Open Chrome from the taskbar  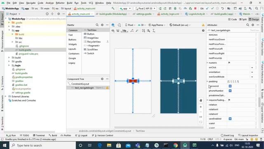[175, 145]
